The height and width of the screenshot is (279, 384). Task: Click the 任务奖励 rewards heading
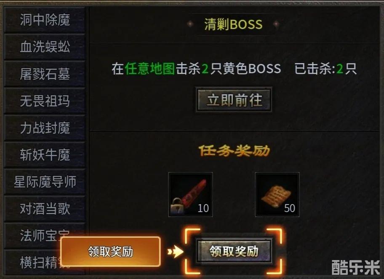[234, 151]
